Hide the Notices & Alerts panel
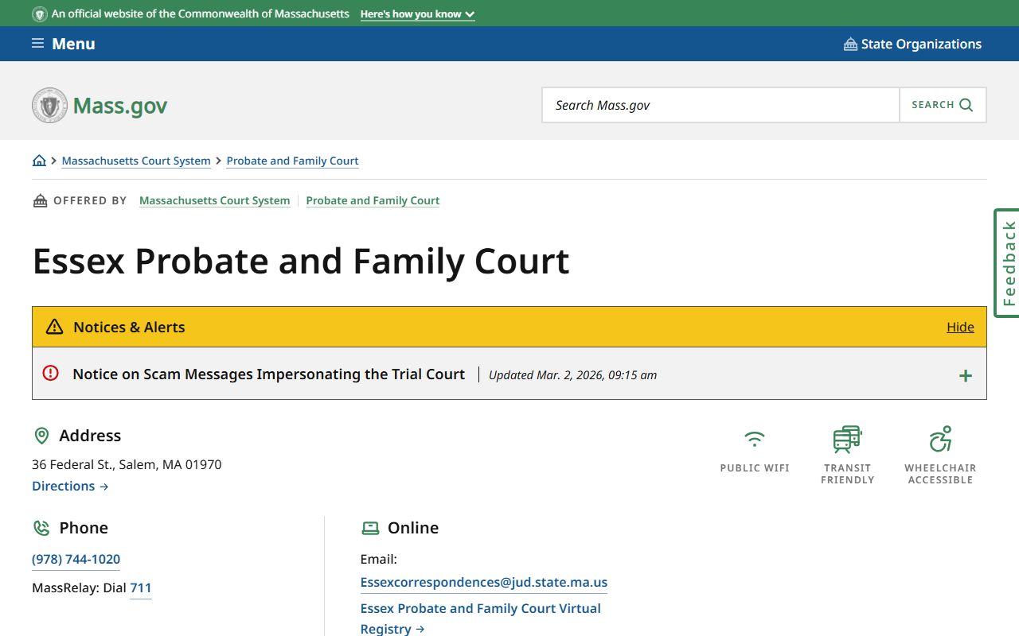This screenshot has height=636, width=1019. (x=960, y=327)
